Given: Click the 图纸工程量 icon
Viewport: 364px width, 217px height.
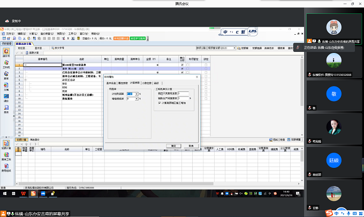Looking at the screenshot, I should tap(271, 139).
